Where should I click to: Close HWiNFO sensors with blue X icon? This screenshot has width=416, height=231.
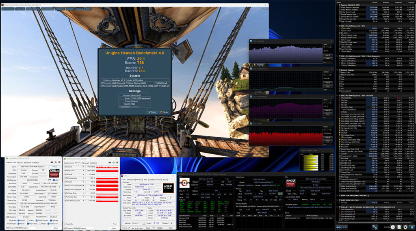(411, 227)
